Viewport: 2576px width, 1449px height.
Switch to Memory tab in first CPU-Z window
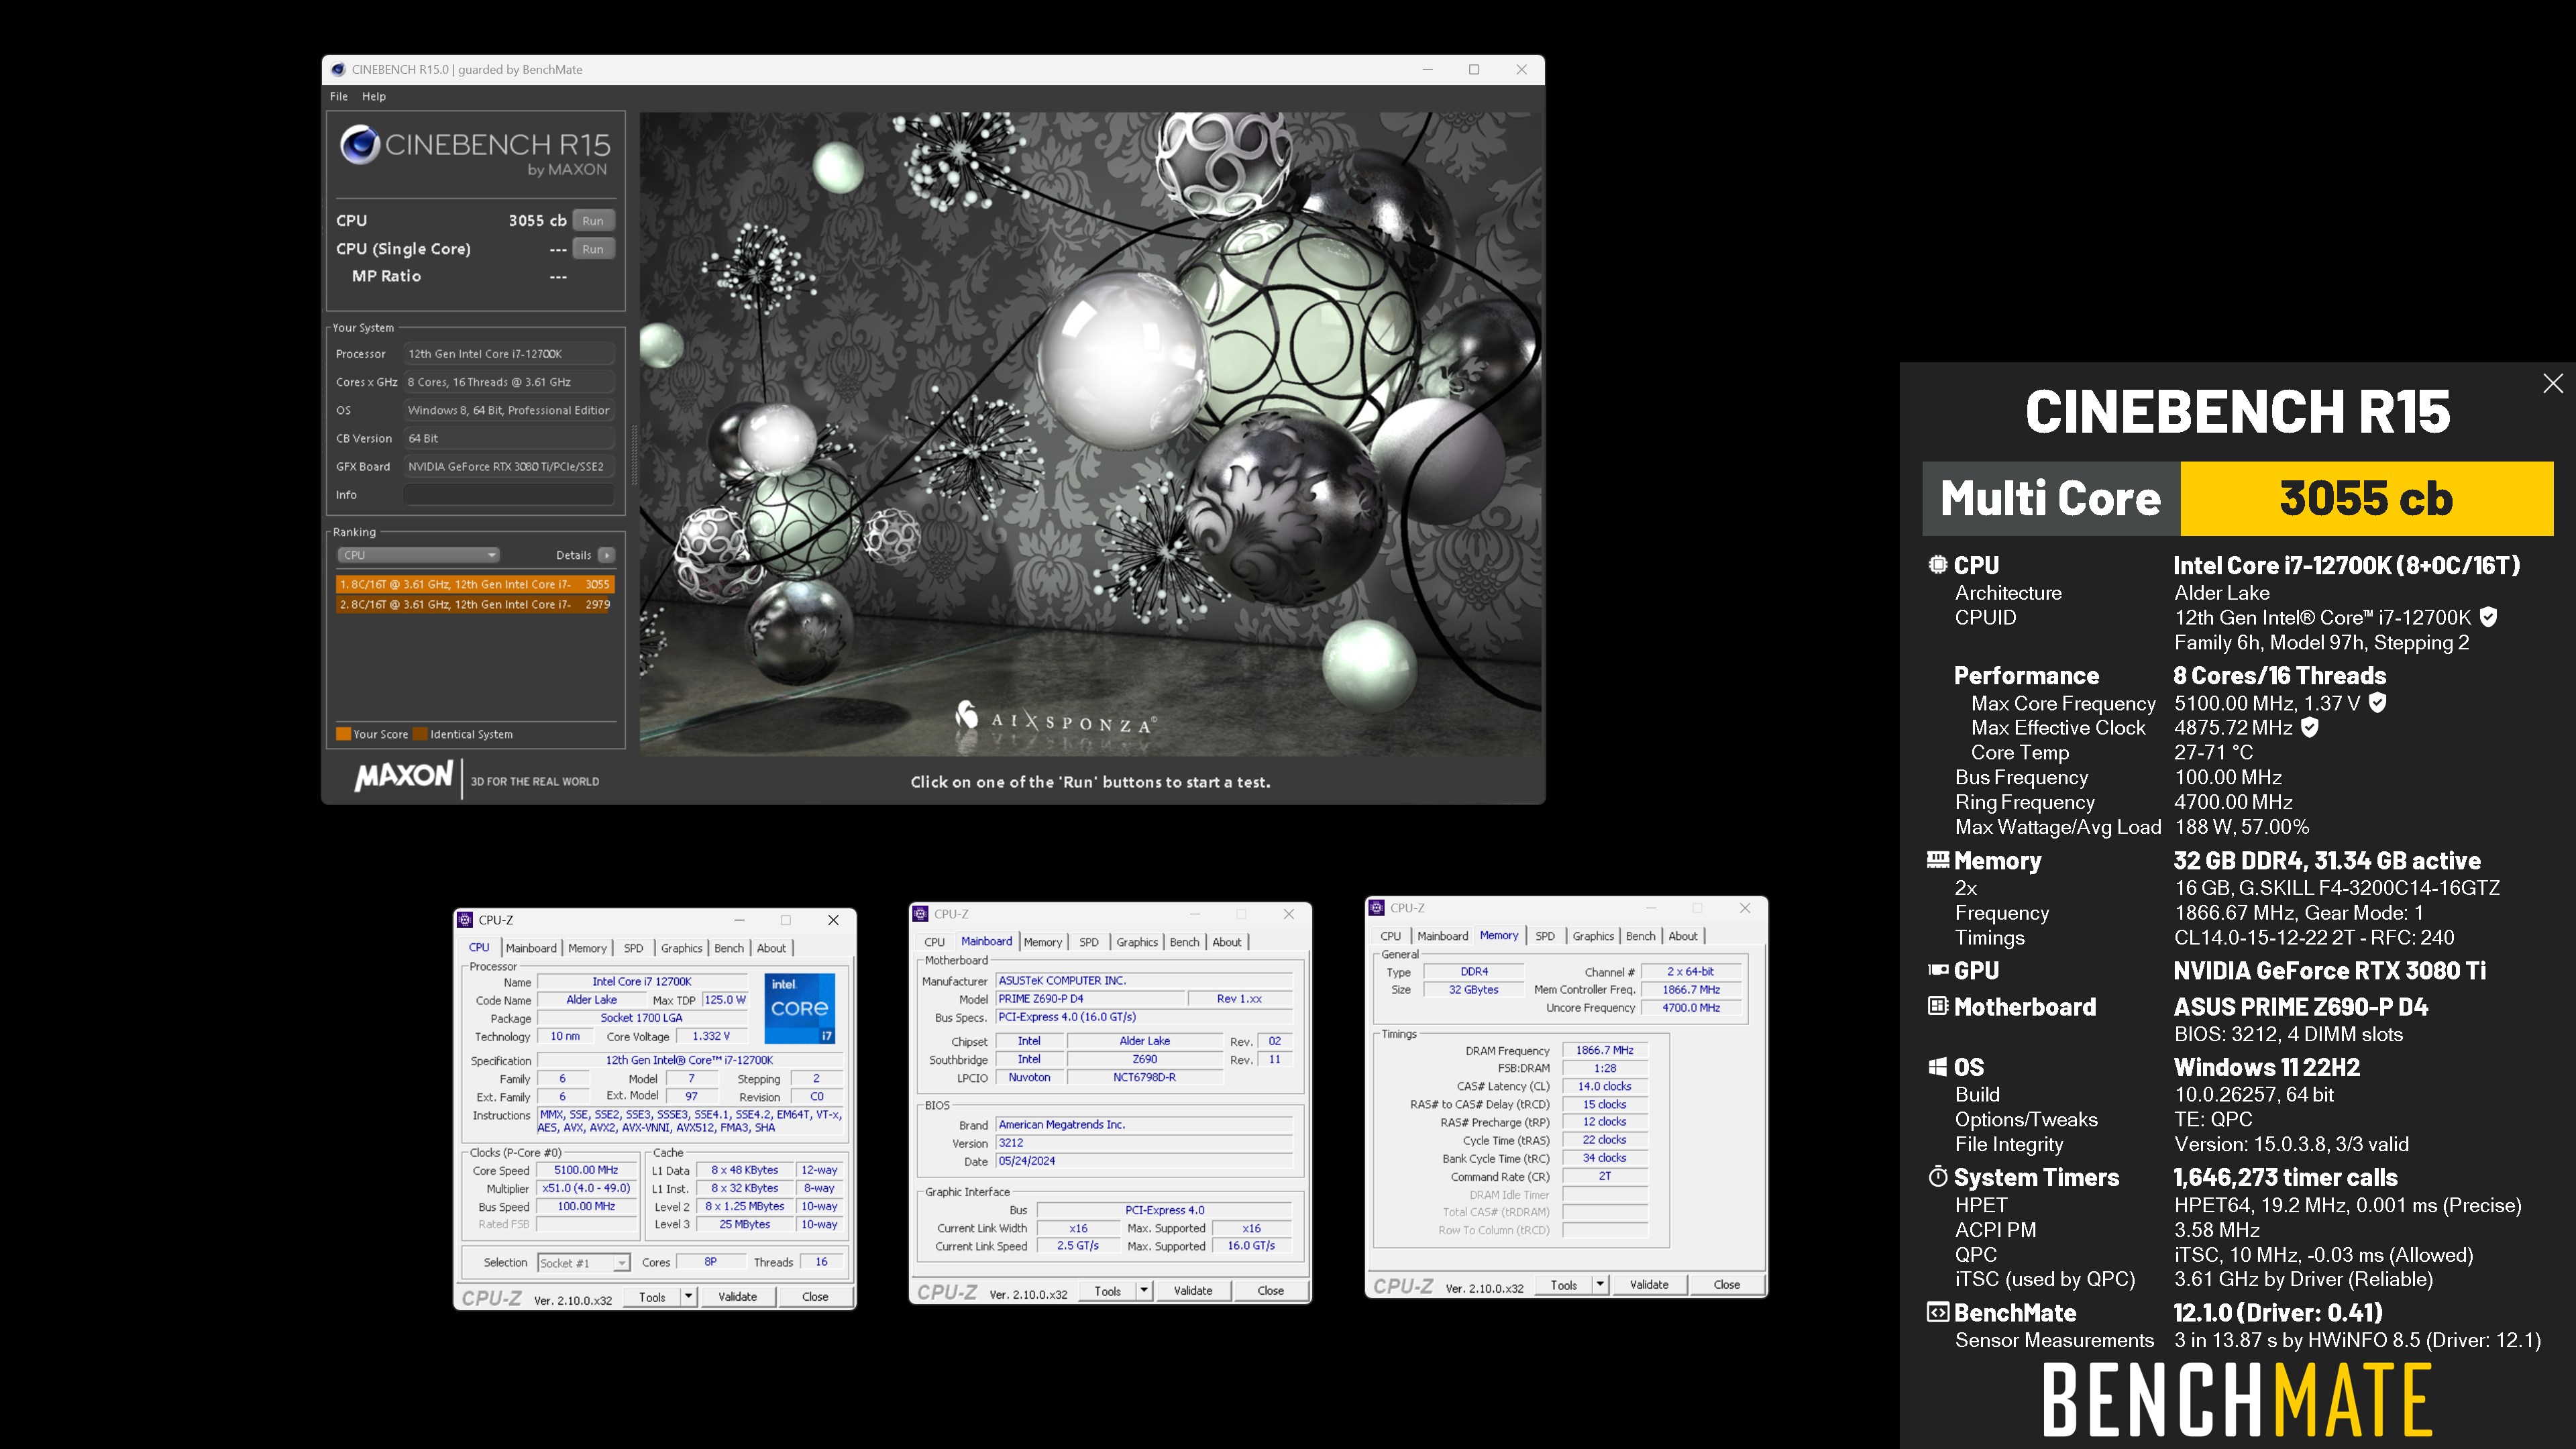click(x=587, y=948)
